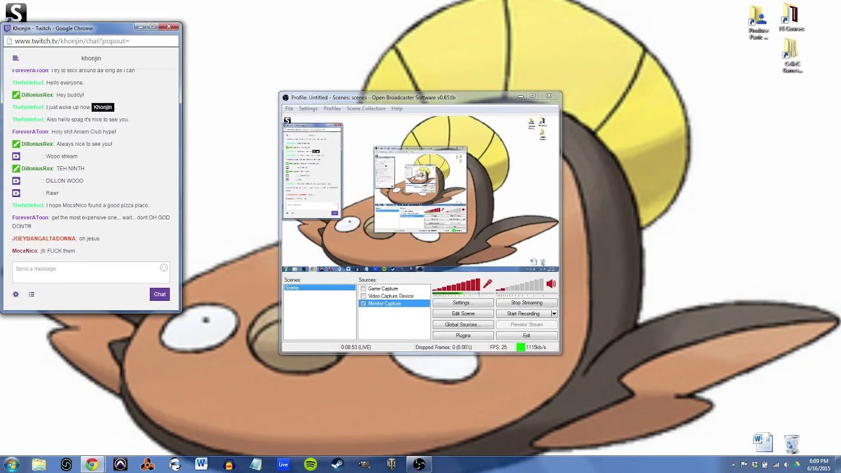The width and height of the screenshot is (841, 473).
Task: Open World of Tanks from the taskbar
Action: pos(392,464)
